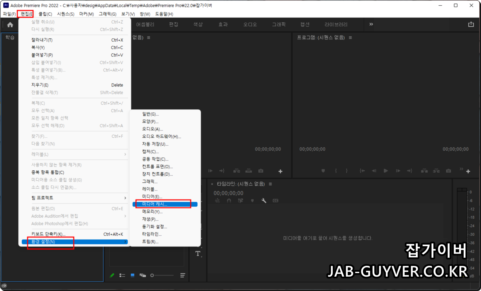Open the 클립(C) menu
Viewport: 481px width, 291px height.
45,14
